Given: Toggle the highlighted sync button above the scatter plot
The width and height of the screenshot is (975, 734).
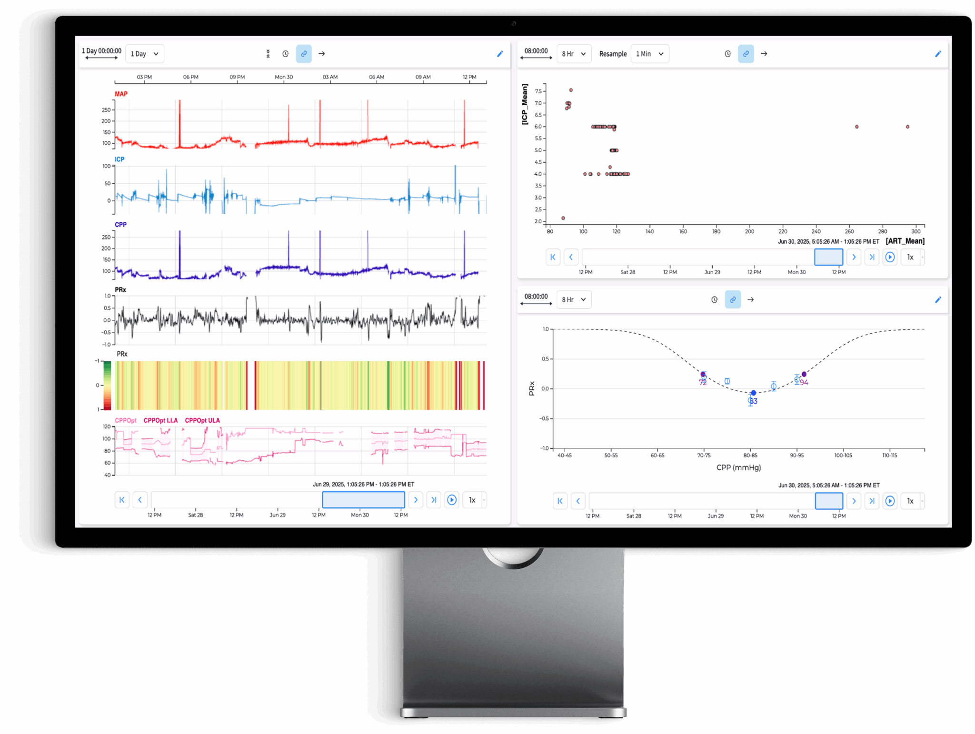Looking at the screenshot, I should pyautogui.click(x=746, y=54).
